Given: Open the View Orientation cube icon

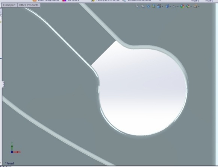Looking at the screenshot, I should tap(159, 6).
